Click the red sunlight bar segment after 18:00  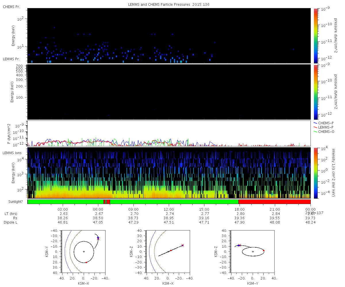275,202
